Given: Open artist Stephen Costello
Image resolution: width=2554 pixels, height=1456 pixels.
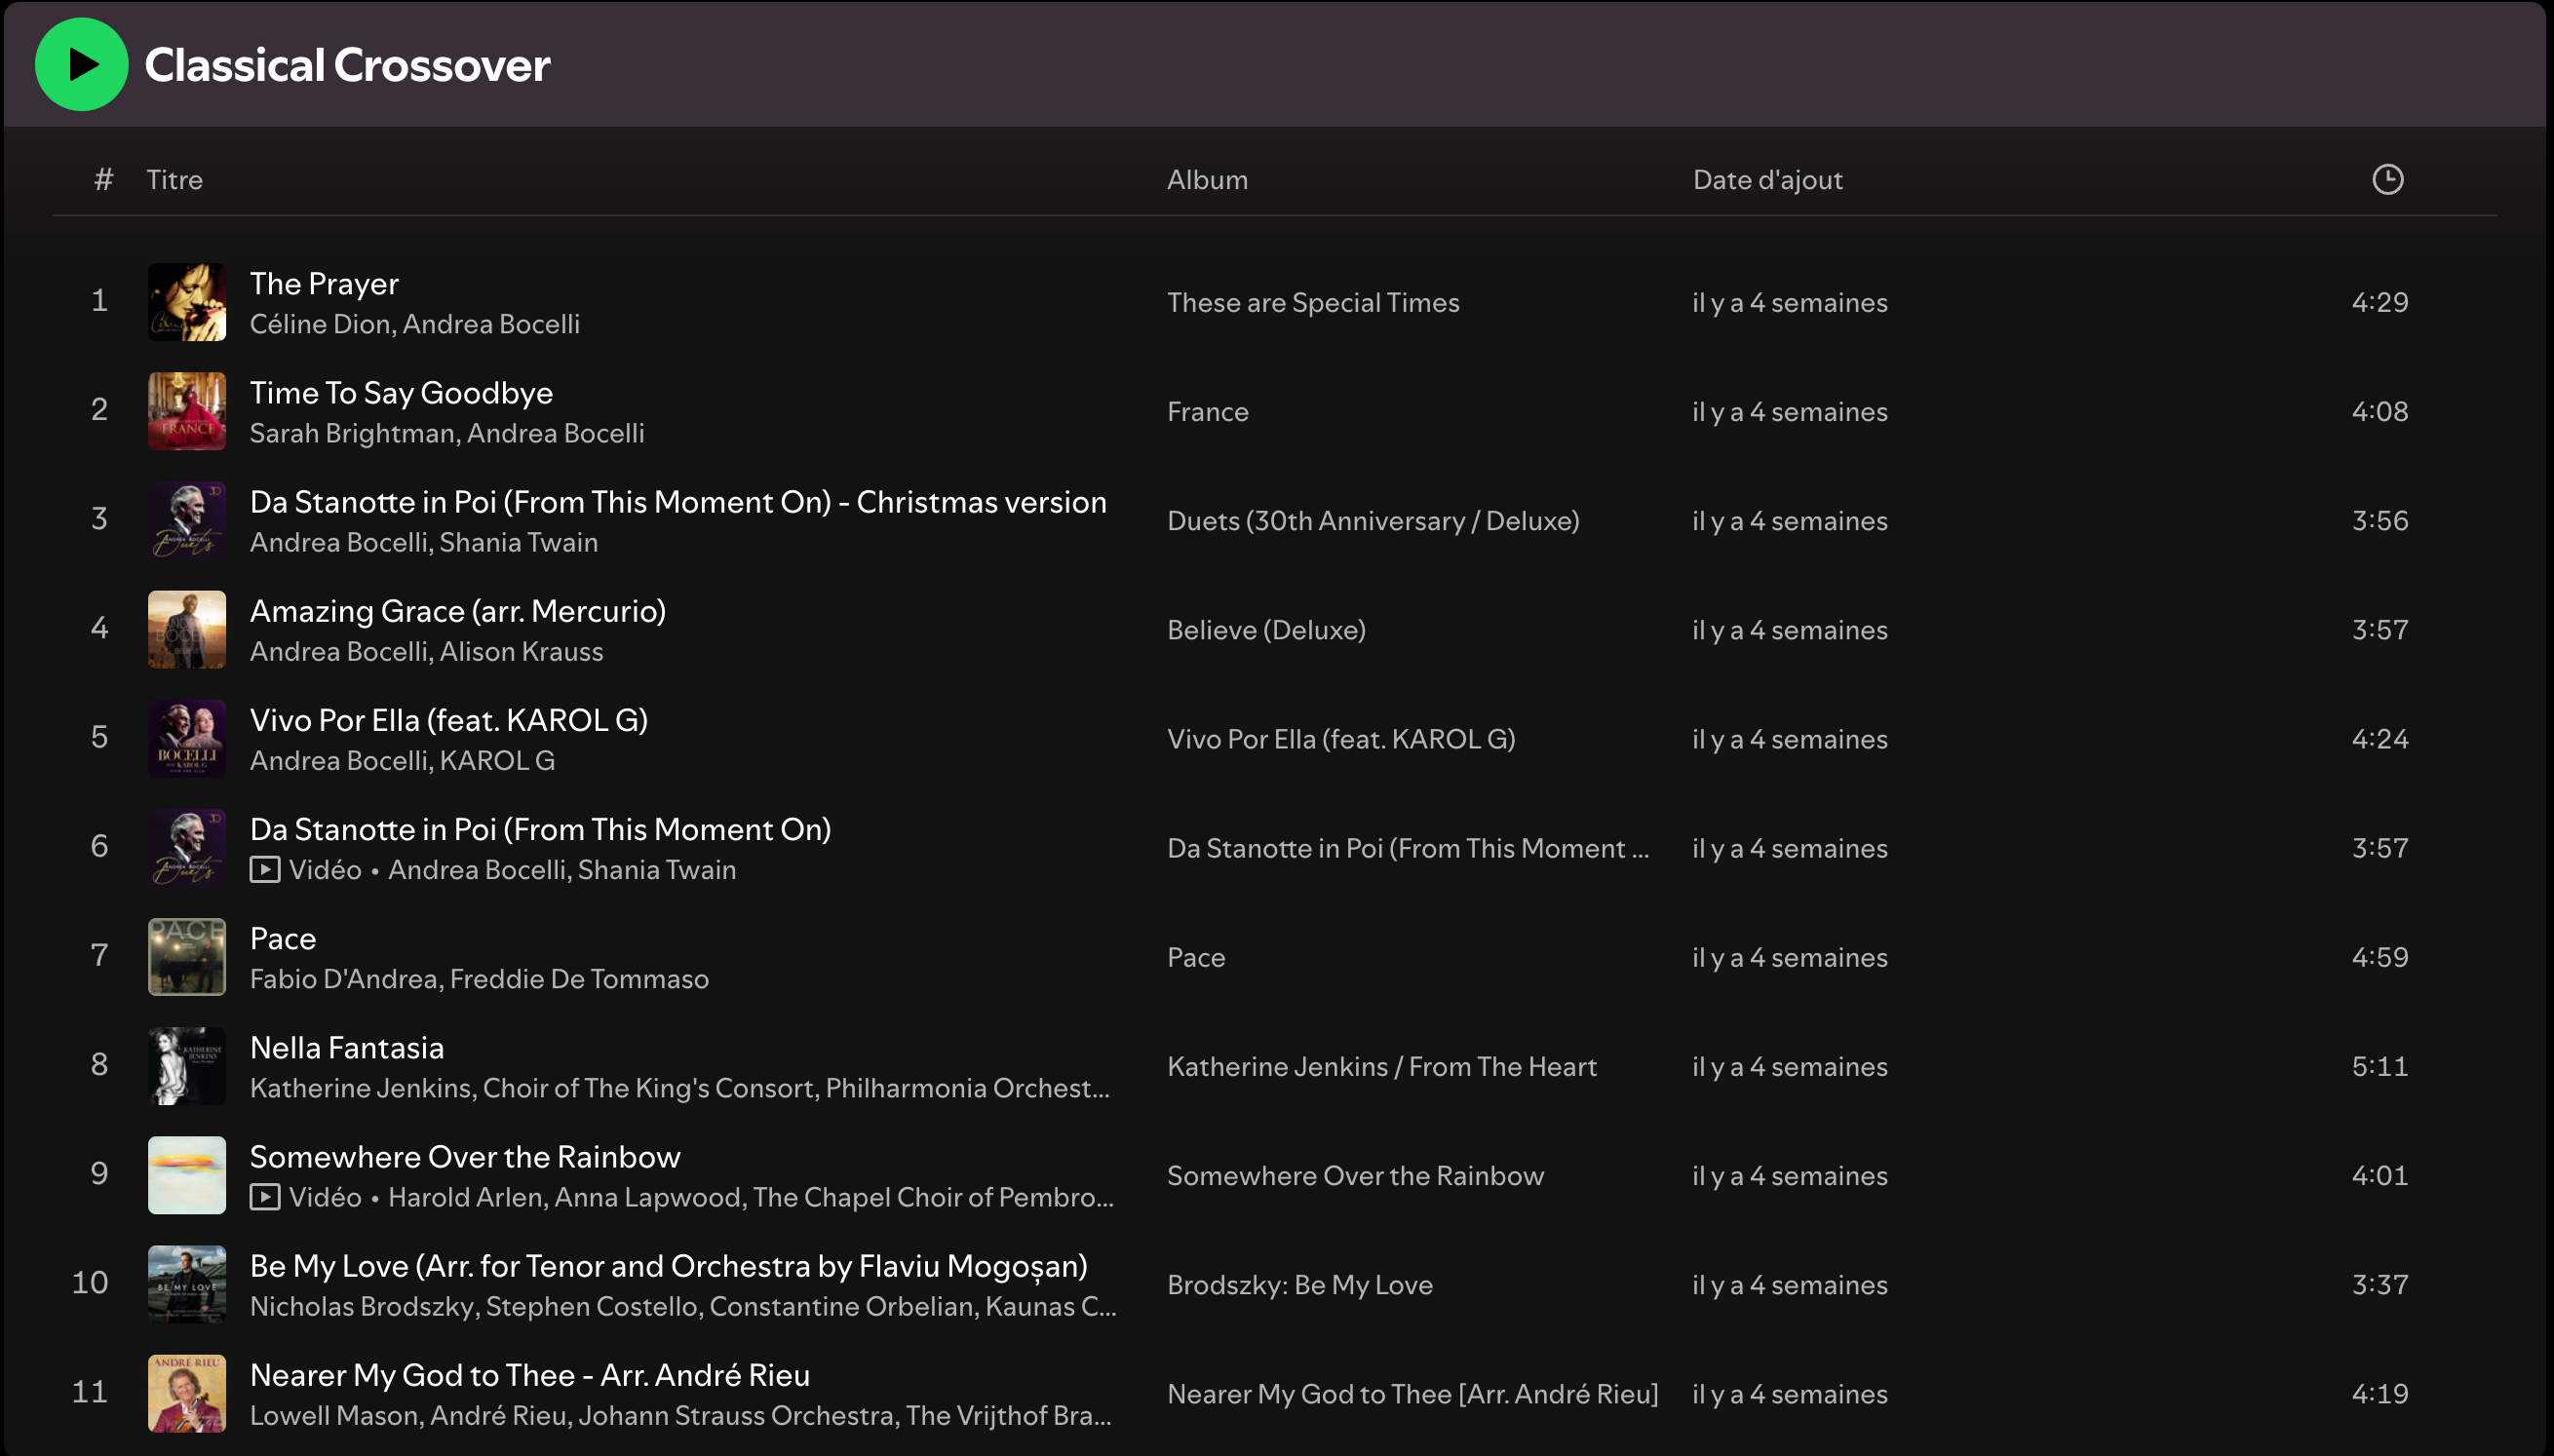Looking at the screenshot, I should [591, 1306].
